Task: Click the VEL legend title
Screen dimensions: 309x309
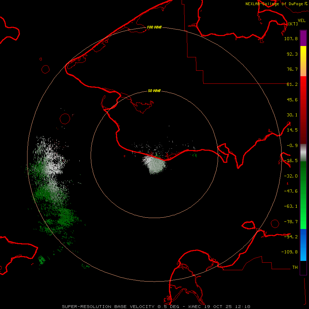Action: (x=301, y=21)
